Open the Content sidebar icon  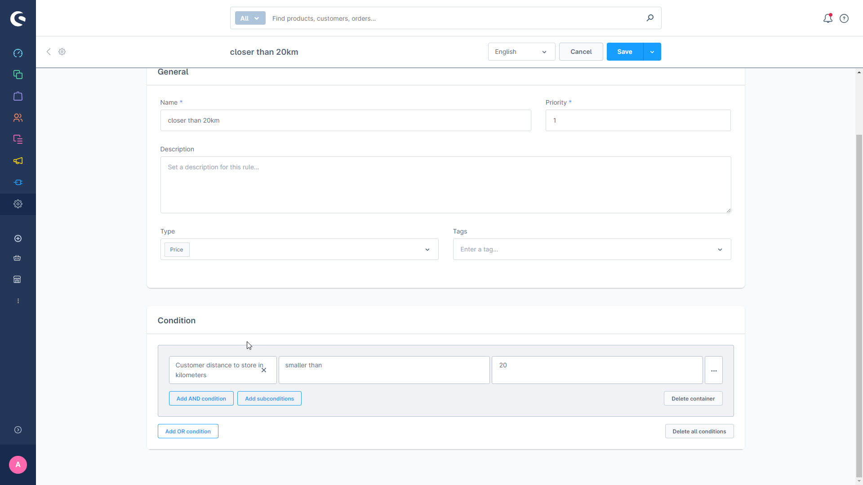tap(18, 139)
